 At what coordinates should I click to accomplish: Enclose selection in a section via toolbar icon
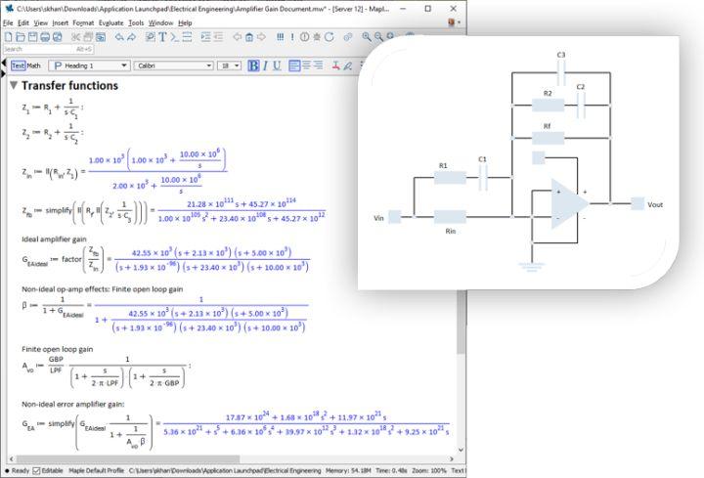tap(187, 37)
